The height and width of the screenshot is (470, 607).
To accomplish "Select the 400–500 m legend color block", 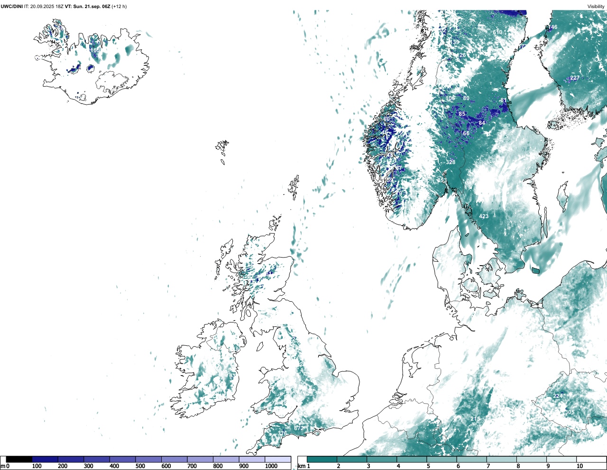I will [x=123, y=459].
